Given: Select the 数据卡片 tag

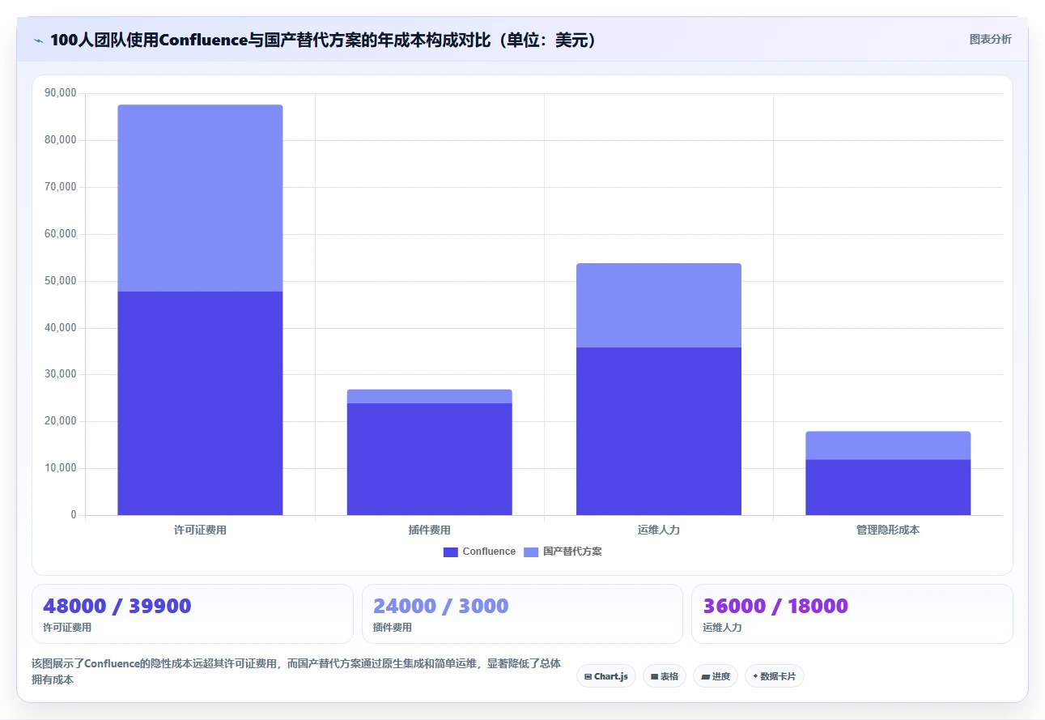Looking at the screenshot, I should click(x=775, y=676).
